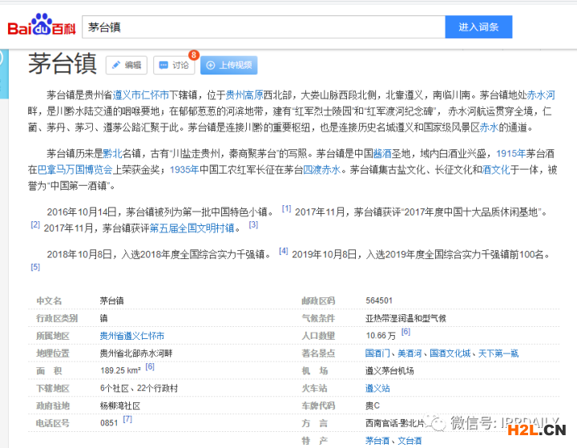577x448 pixels.
Task: Open the 遵义站 train station link
Action: 377,388
